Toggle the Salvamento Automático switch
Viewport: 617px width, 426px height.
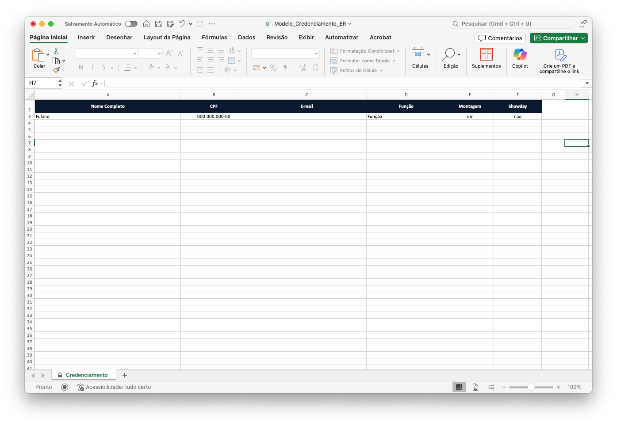[x=131, y=24]
